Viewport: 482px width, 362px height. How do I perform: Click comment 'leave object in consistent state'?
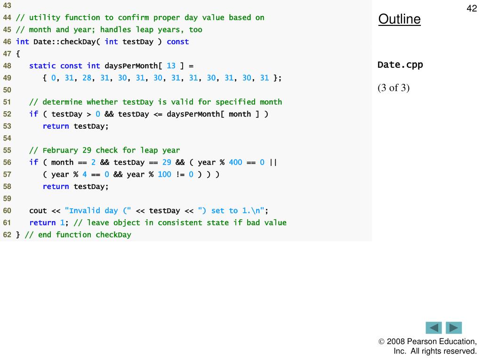(180, 222)
